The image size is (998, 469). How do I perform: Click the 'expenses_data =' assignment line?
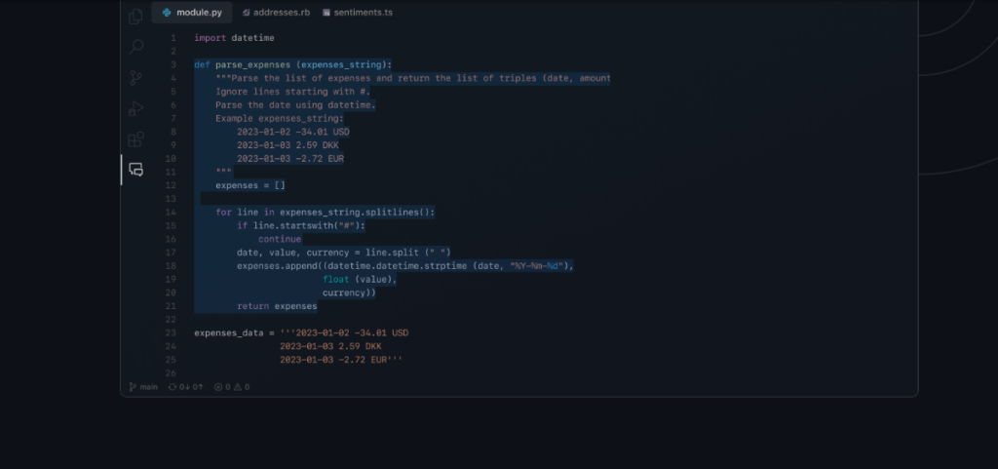coord(301,332)
